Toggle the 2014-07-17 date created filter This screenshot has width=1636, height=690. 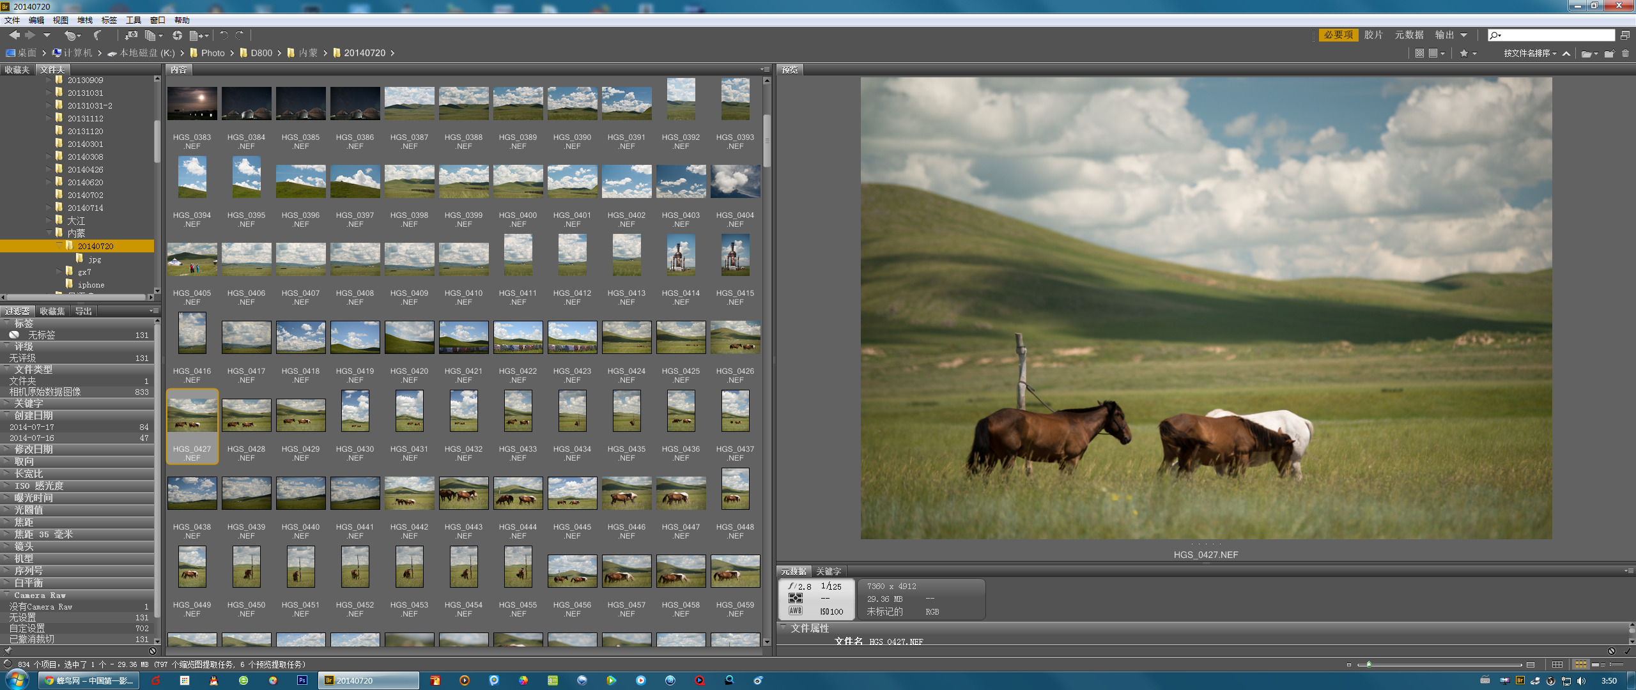coord(77,427)
